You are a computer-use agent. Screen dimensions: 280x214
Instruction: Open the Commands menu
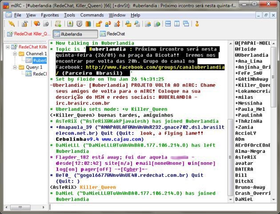pyautogui.click(x=92, y=15)
